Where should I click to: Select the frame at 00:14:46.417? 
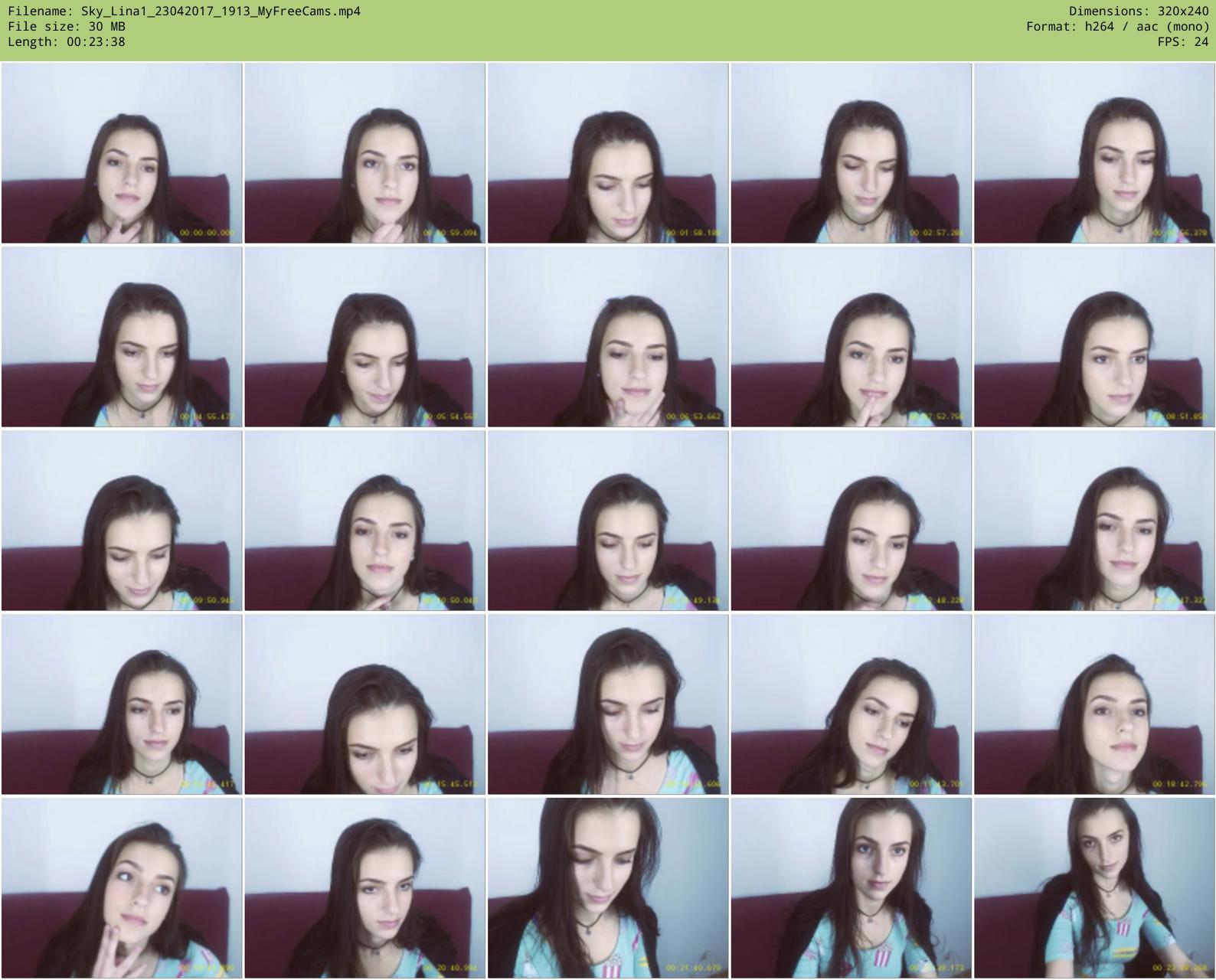pos(122,704)
